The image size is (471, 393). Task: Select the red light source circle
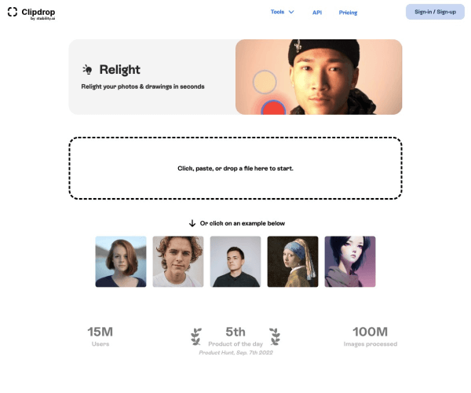pos(273,108)
